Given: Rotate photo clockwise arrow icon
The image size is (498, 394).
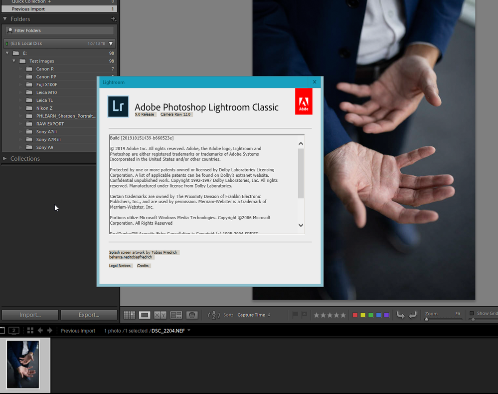Looking at the screenshot, I should (413, 315).
